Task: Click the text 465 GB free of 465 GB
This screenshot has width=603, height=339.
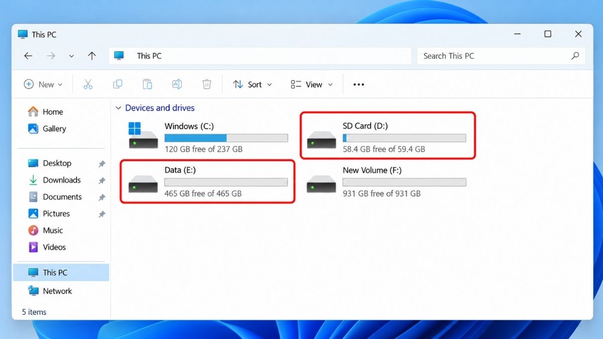Action: click(203, 193)
